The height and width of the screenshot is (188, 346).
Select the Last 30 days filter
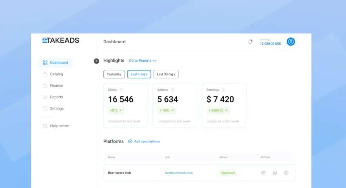pos(166,74)
